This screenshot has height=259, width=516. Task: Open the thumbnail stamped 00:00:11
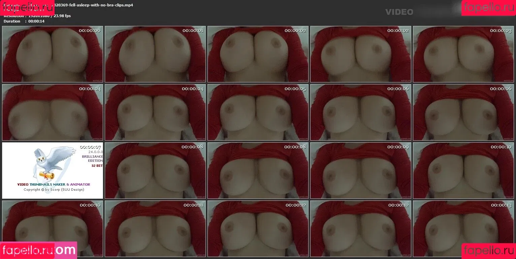click(155, 229)
